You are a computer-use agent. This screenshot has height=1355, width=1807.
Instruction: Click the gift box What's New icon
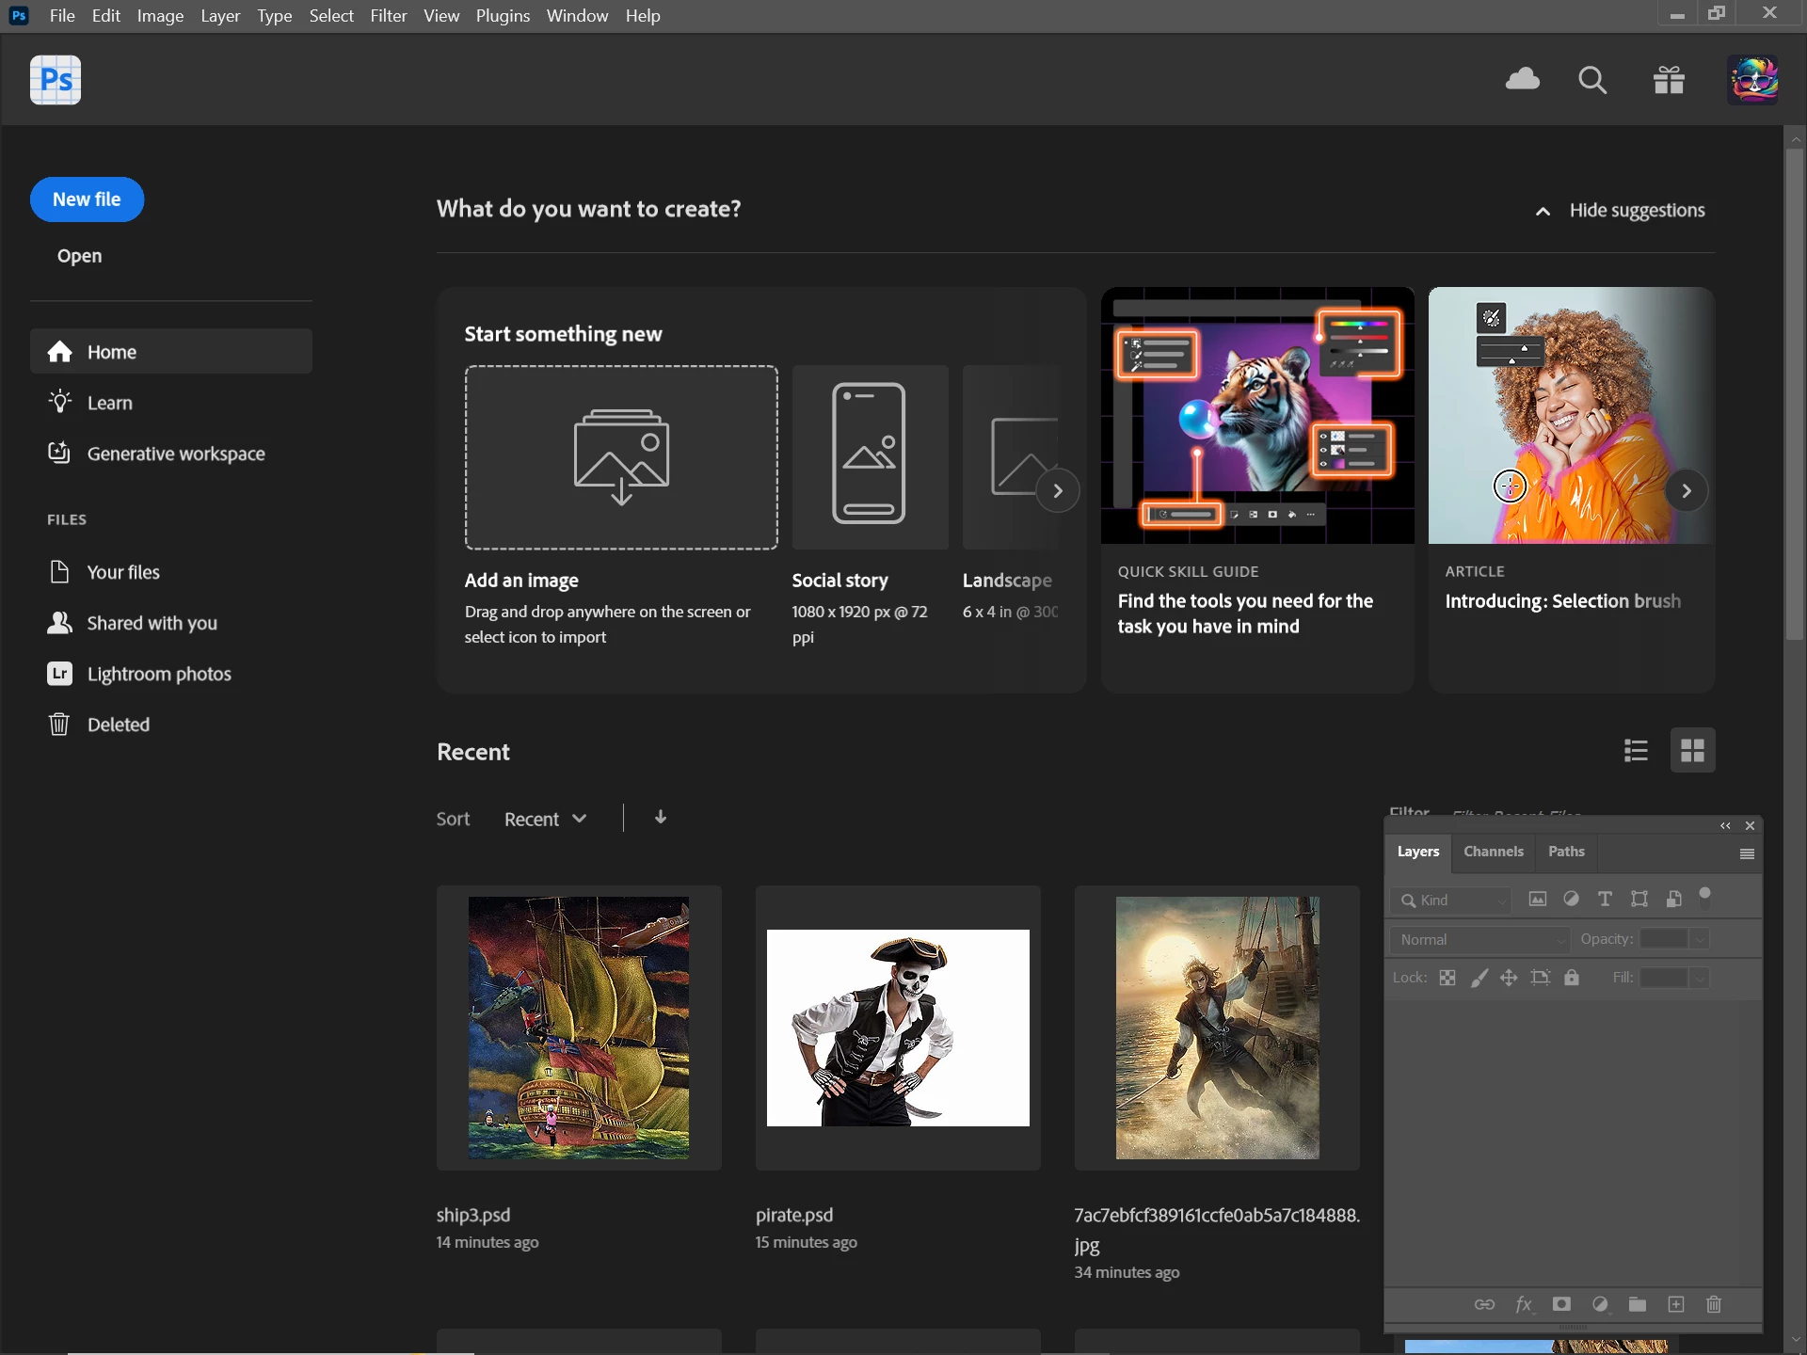click(1669, 80)
